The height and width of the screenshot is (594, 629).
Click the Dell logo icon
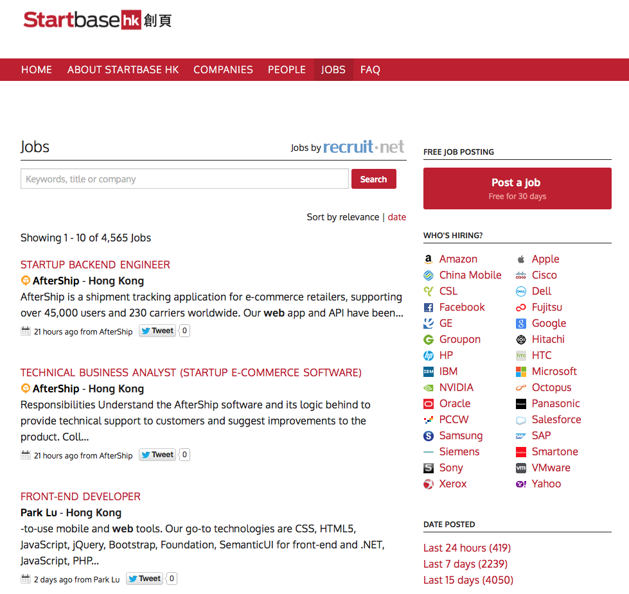(520, 292)
